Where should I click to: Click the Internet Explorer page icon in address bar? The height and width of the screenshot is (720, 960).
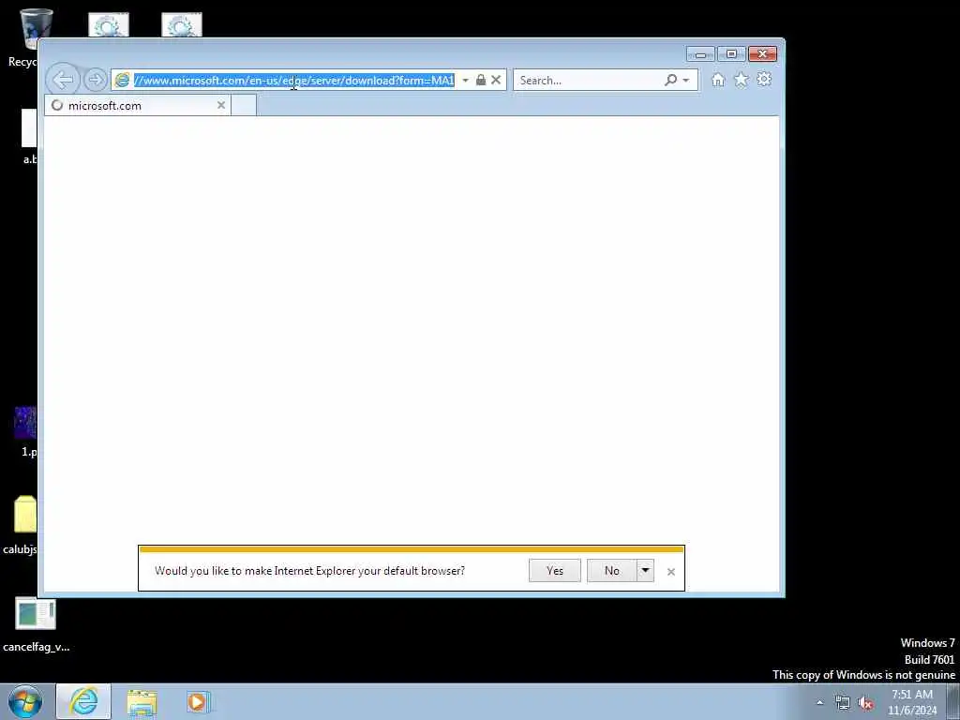click(123, 81)
